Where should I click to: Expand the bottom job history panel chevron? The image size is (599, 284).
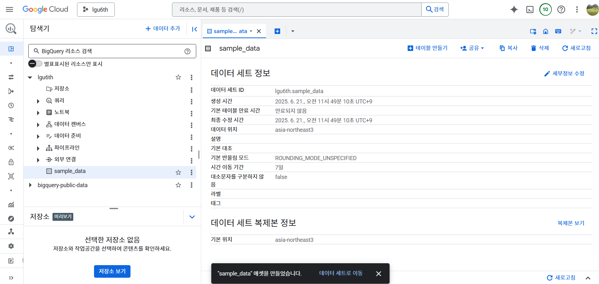pos(588,278)
